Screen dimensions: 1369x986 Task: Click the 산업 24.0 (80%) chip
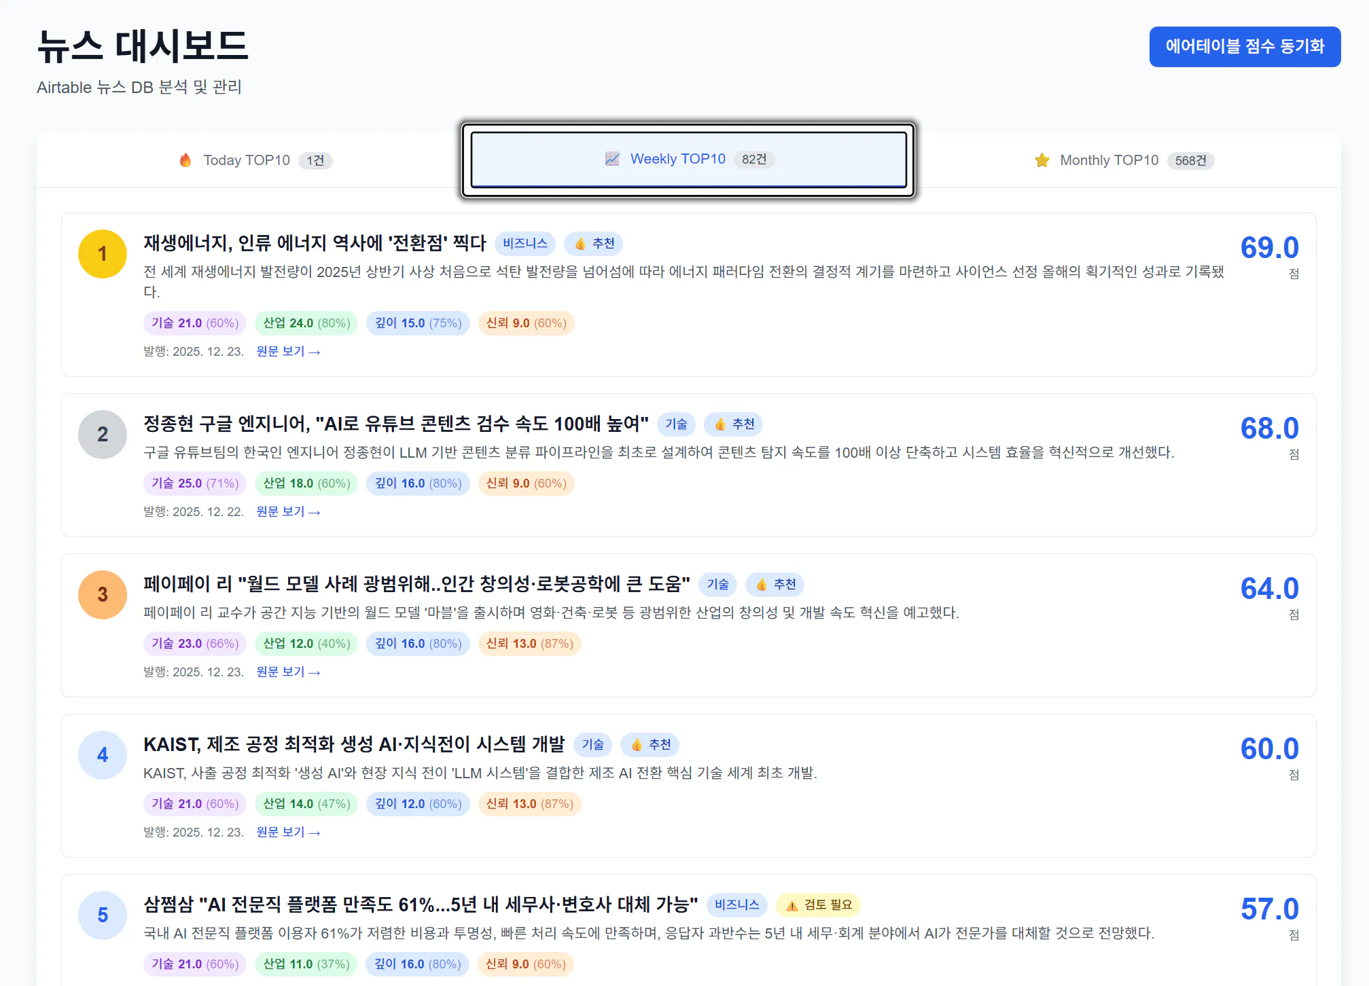pos(306,323)
